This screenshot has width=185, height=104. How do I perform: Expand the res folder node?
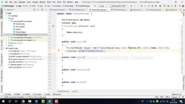pyautogui.click(x=6, y=46)
